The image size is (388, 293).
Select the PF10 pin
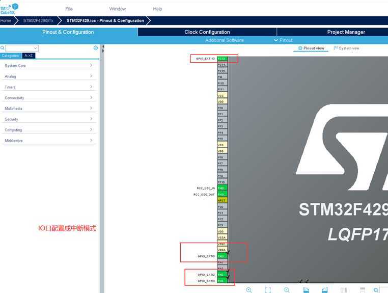[x=222, y=182]
